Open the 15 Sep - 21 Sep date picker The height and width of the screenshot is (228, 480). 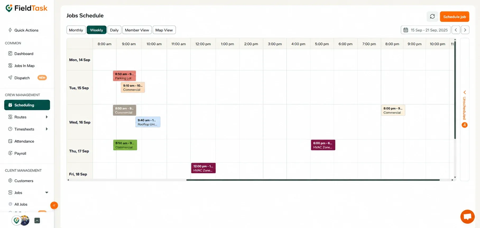click(426, 30)
